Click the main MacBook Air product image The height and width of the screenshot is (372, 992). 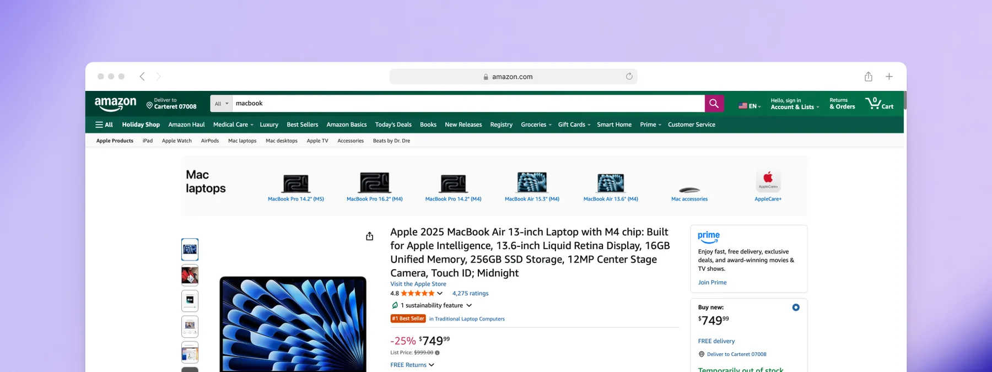point(293,324)
